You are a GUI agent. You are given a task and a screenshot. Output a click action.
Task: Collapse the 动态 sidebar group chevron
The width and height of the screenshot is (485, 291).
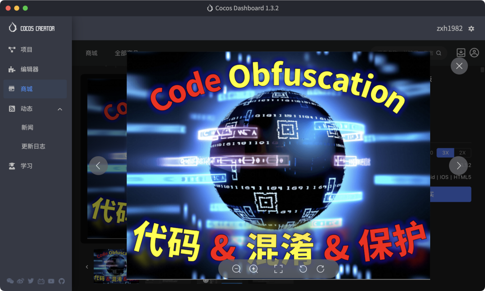60,109
